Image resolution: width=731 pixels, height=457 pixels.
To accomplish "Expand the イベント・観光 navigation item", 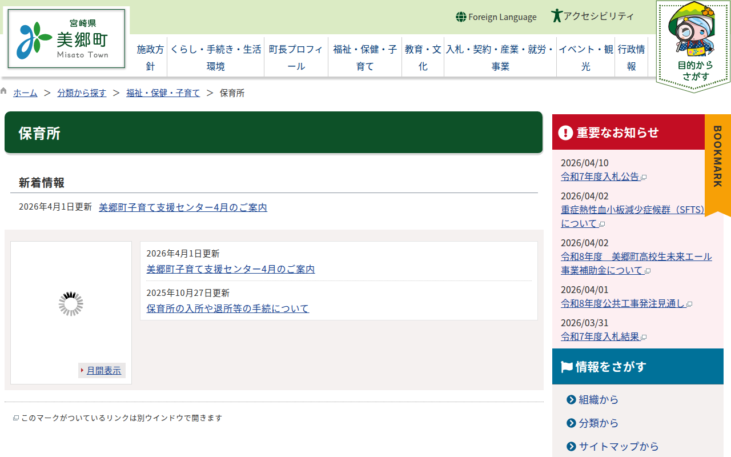I will click(x=586, y=58).
